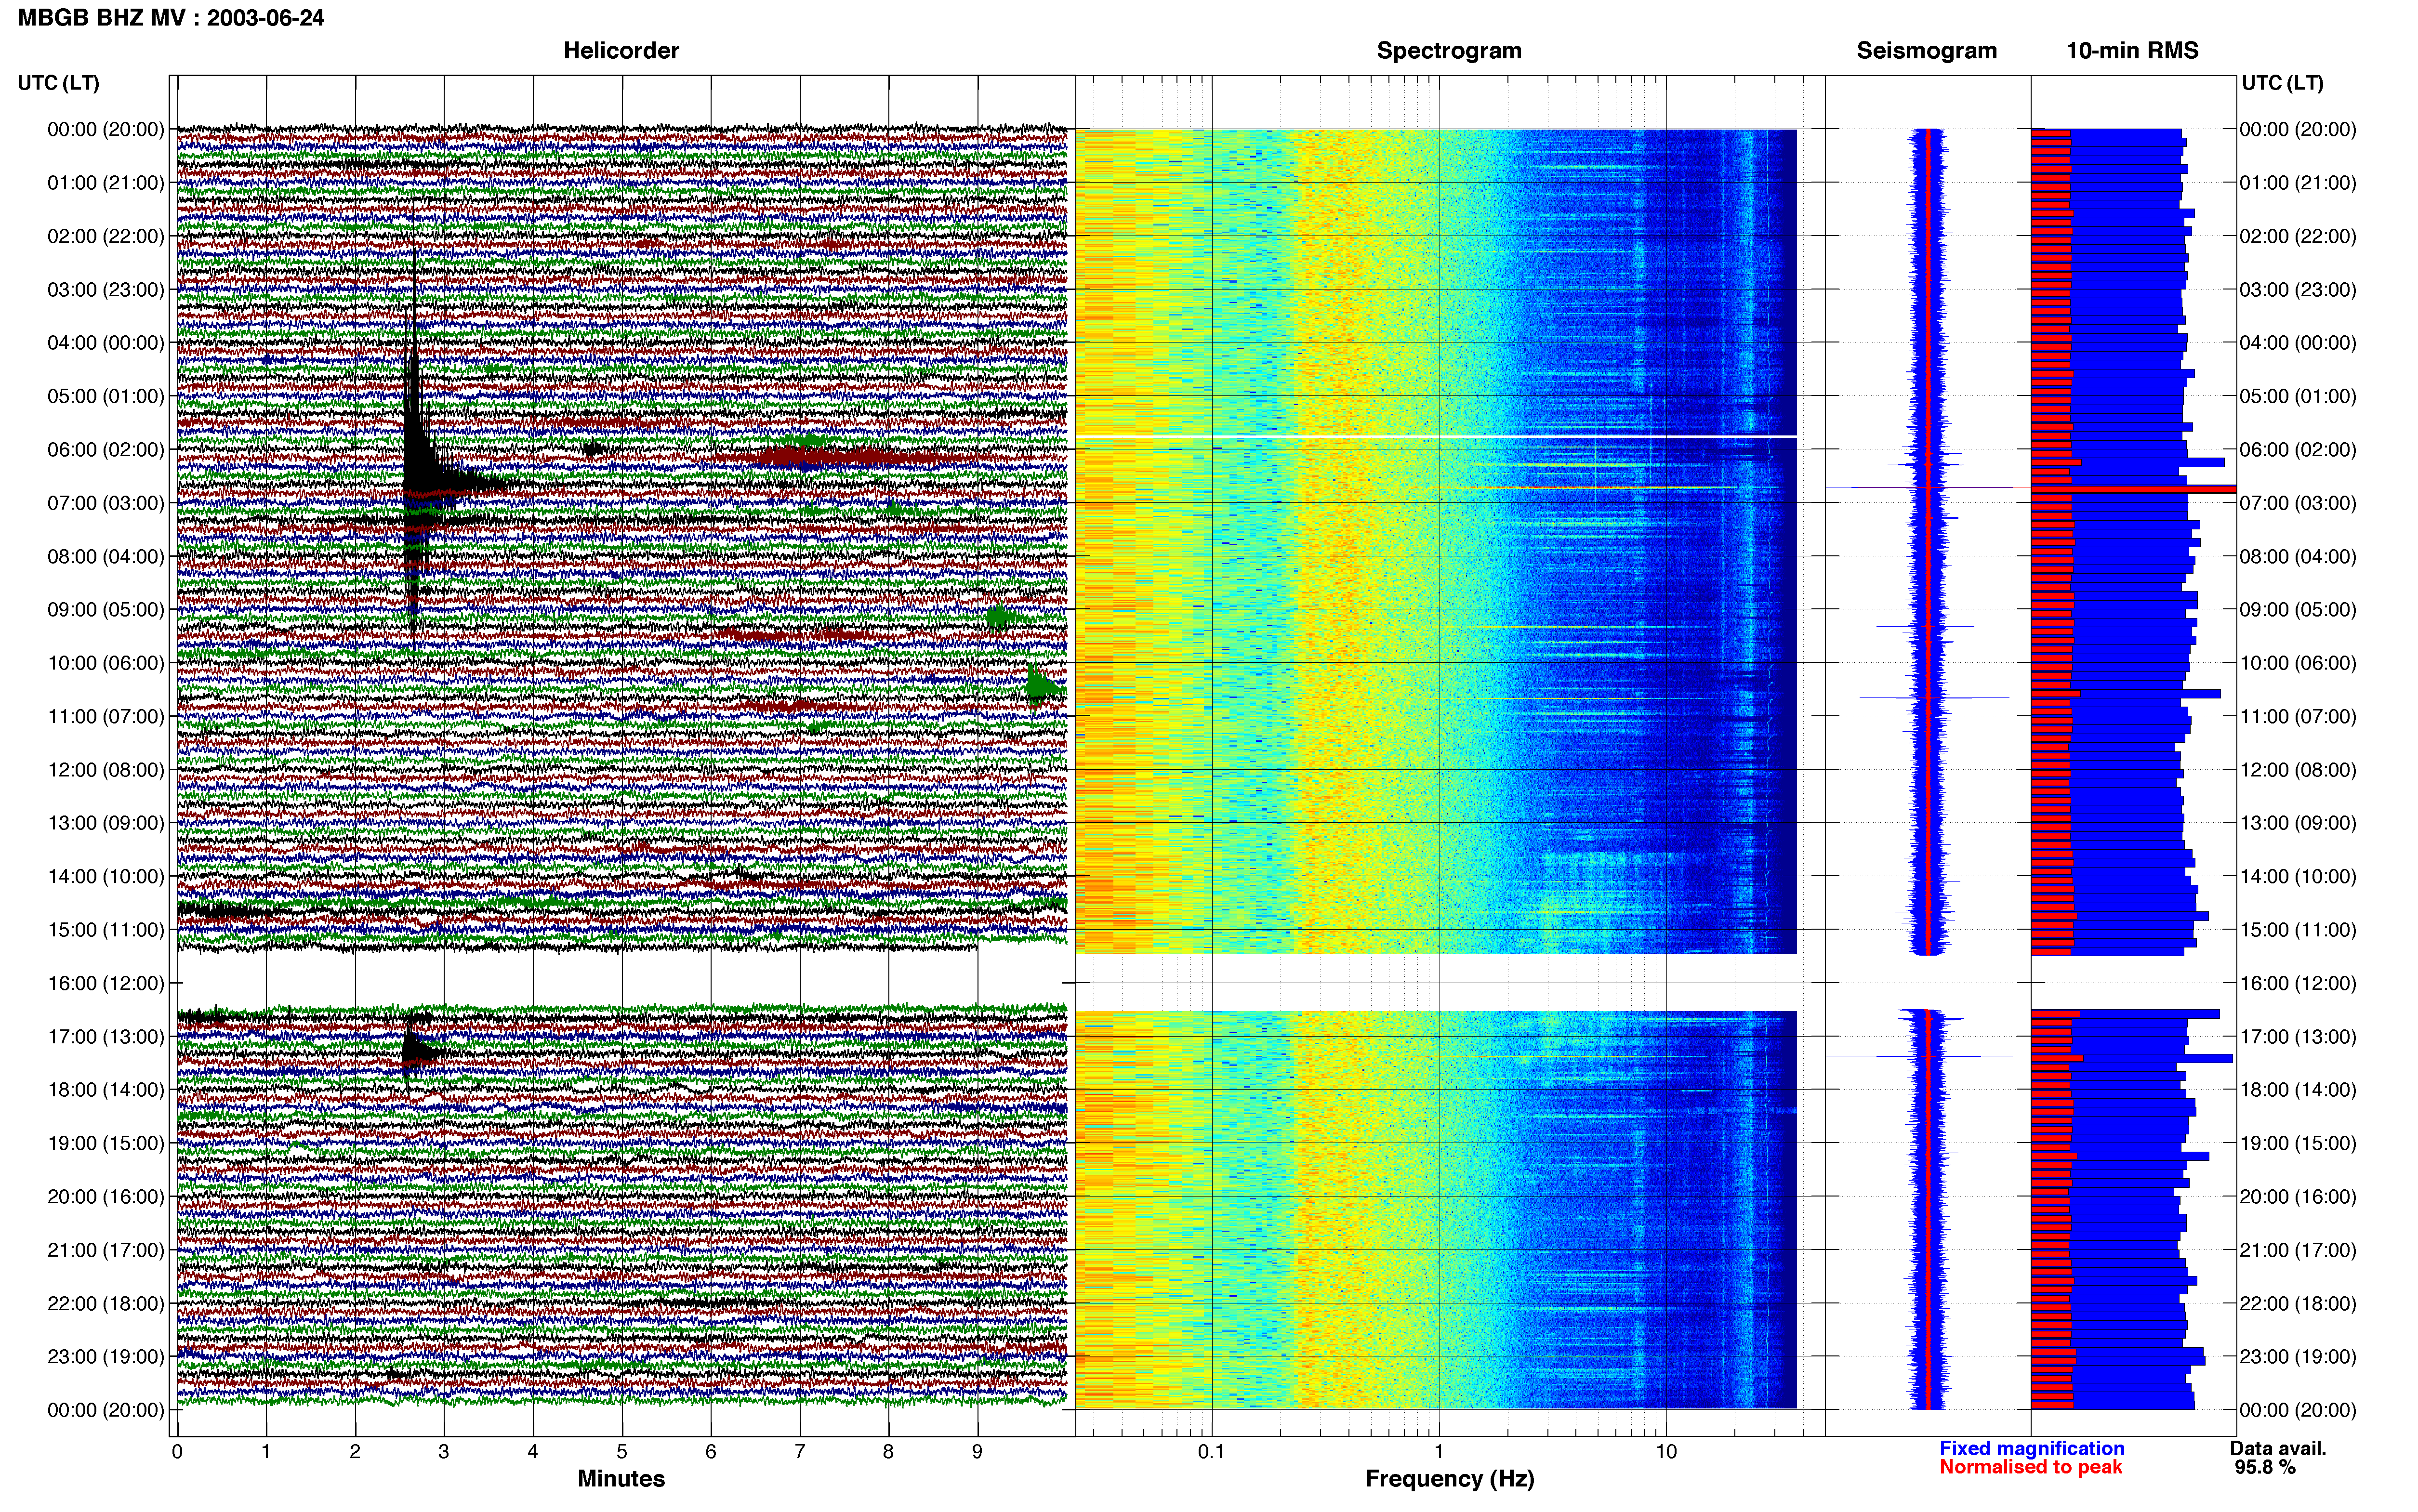This screenshot has width=2418, height=1512.
Task: Click left time label '13:00 (09:00)'
Action: tap(106, 823)
